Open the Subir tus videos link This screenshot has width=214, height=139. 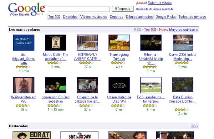(x=159, y=3)
